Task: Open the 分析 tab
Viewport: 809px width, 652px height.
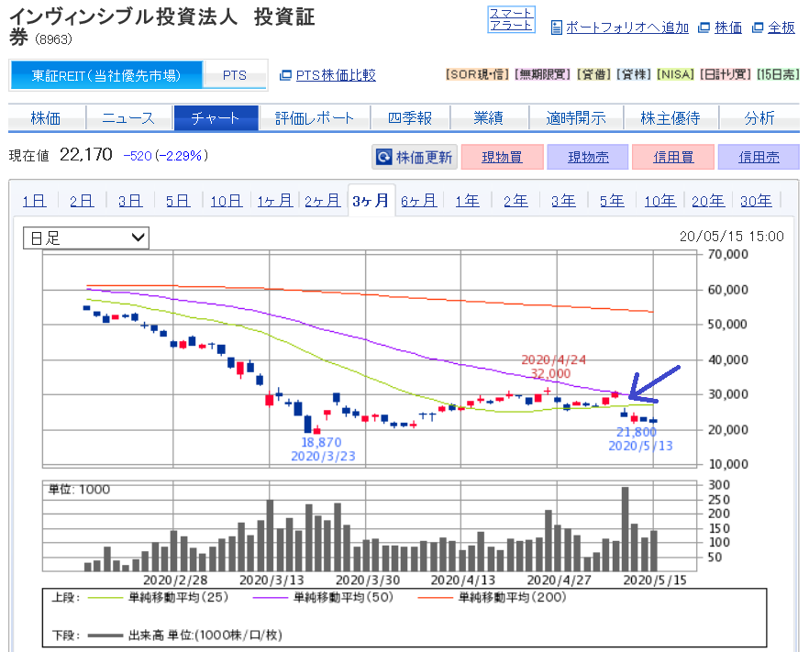Action: coord(759,118)
